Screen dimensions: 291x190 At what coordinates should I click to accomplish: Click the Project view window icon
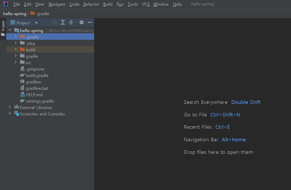coord(13,23)
